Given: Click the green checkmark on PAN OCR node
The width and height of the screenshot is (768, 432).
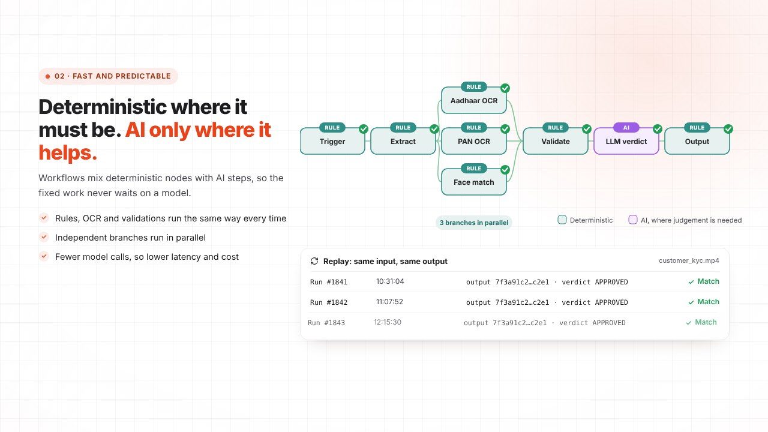Looking at the screenshot, I should pyautogui.click(x=505, y=129).
